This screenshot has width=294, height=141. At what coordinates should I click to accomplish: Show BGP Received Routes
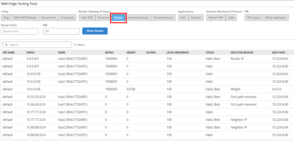163,18
